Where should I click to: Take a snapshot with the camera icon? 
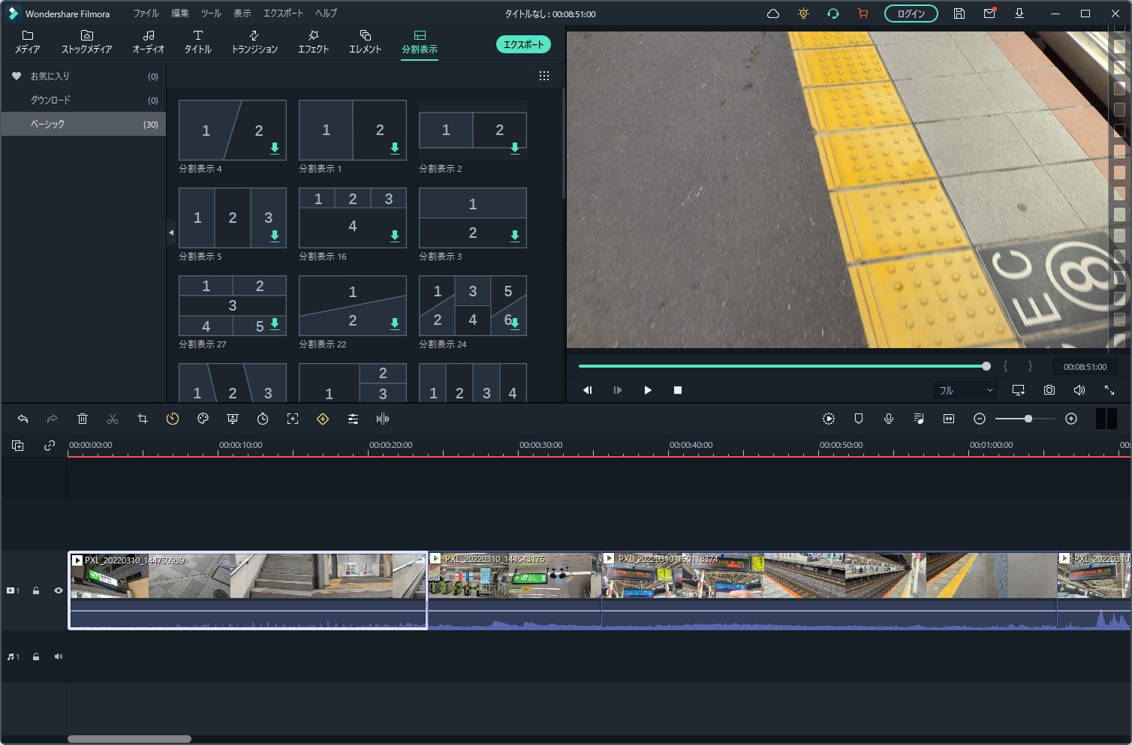coord(1049,390)
